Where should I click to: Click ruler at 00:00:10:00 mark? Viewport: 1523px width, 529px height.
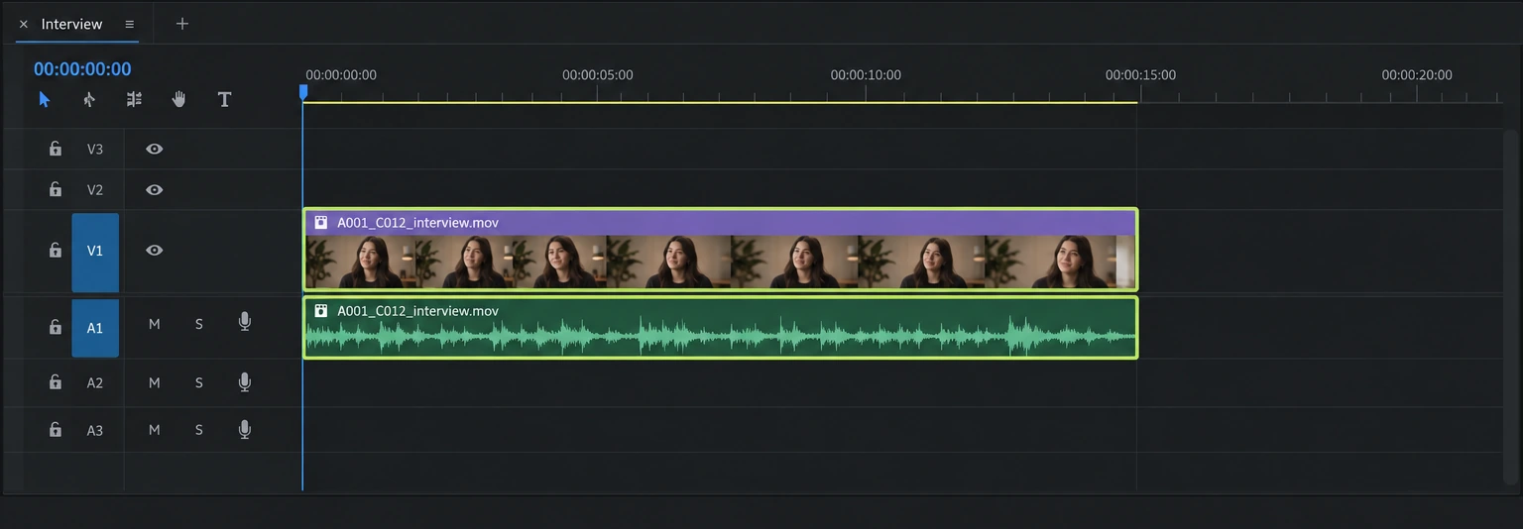[x=866, y=74]
